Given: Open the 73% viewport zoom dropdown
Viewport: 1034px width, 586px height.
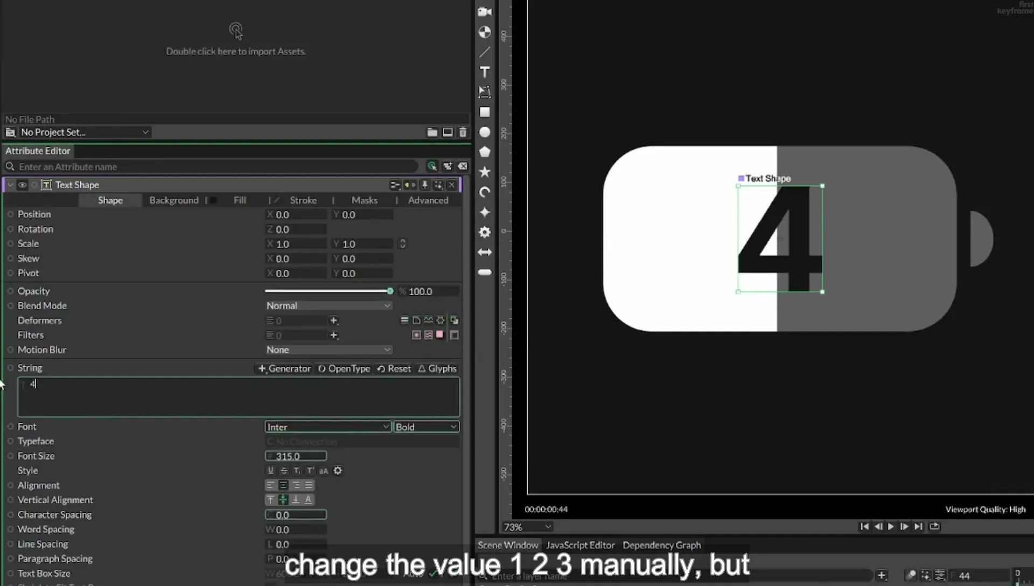Looking at the screenshot, I should 527,527.
